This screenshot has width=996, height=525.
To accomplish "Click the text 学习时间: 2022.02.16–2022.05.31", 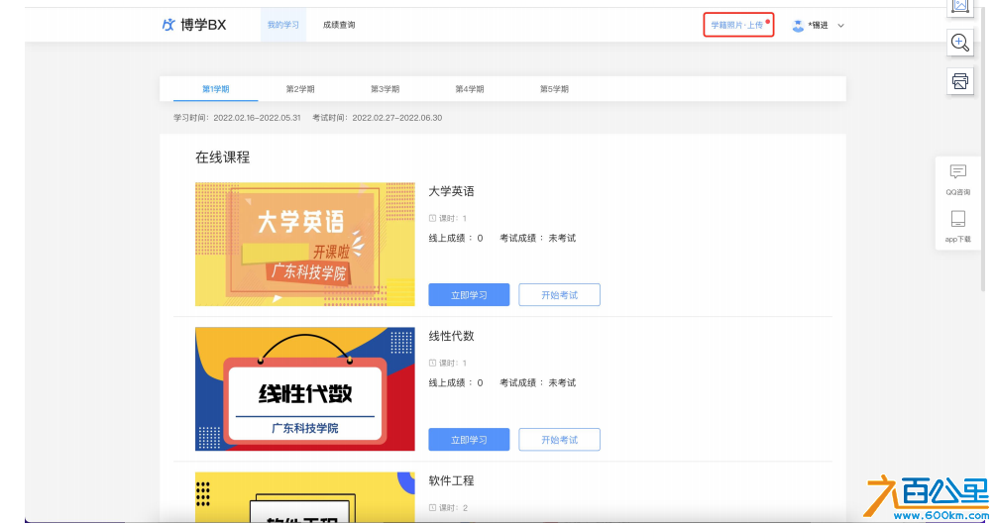I will click(237, 118).
